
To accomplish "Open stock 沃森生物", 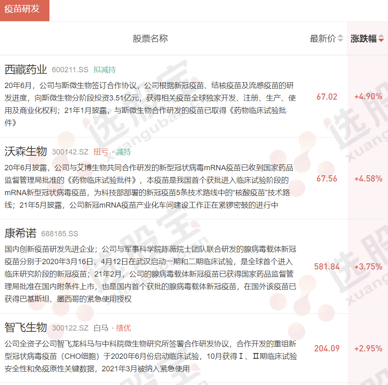I will pyautogui.click(x=26, y=152).
